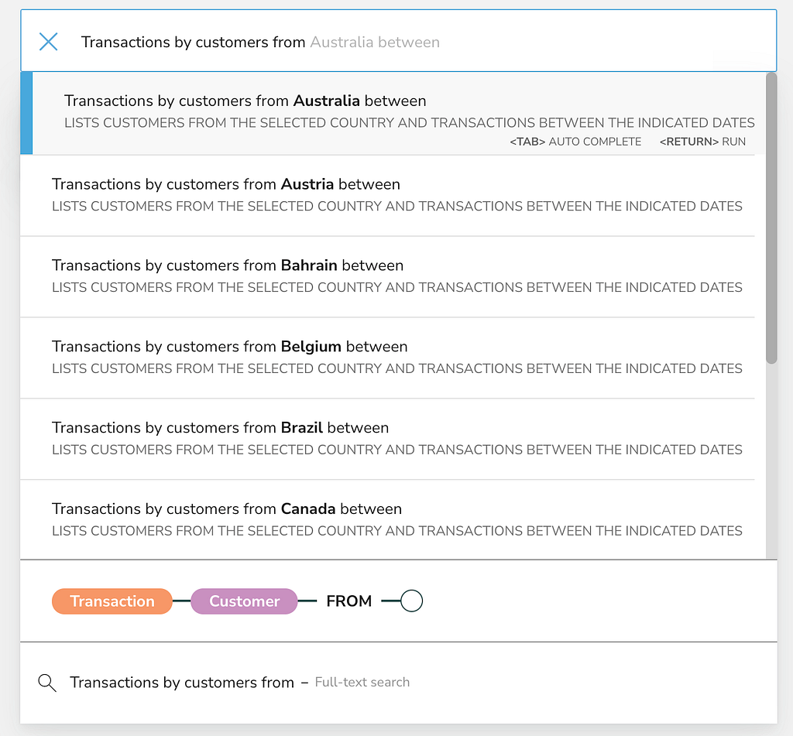
Task: Select the Canada transactions suggestion
Action: [x=226, y=509]
